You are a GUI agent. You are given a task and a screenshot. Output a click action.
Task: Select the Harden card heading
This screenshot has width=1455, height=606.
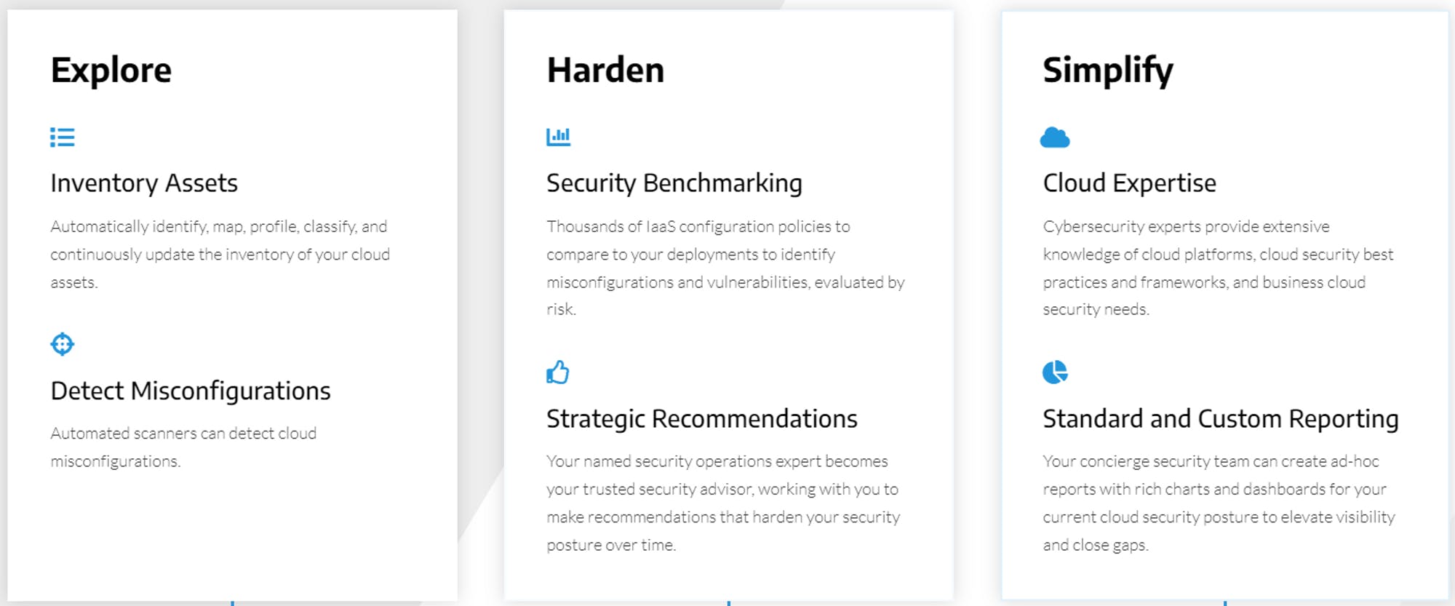605,71
